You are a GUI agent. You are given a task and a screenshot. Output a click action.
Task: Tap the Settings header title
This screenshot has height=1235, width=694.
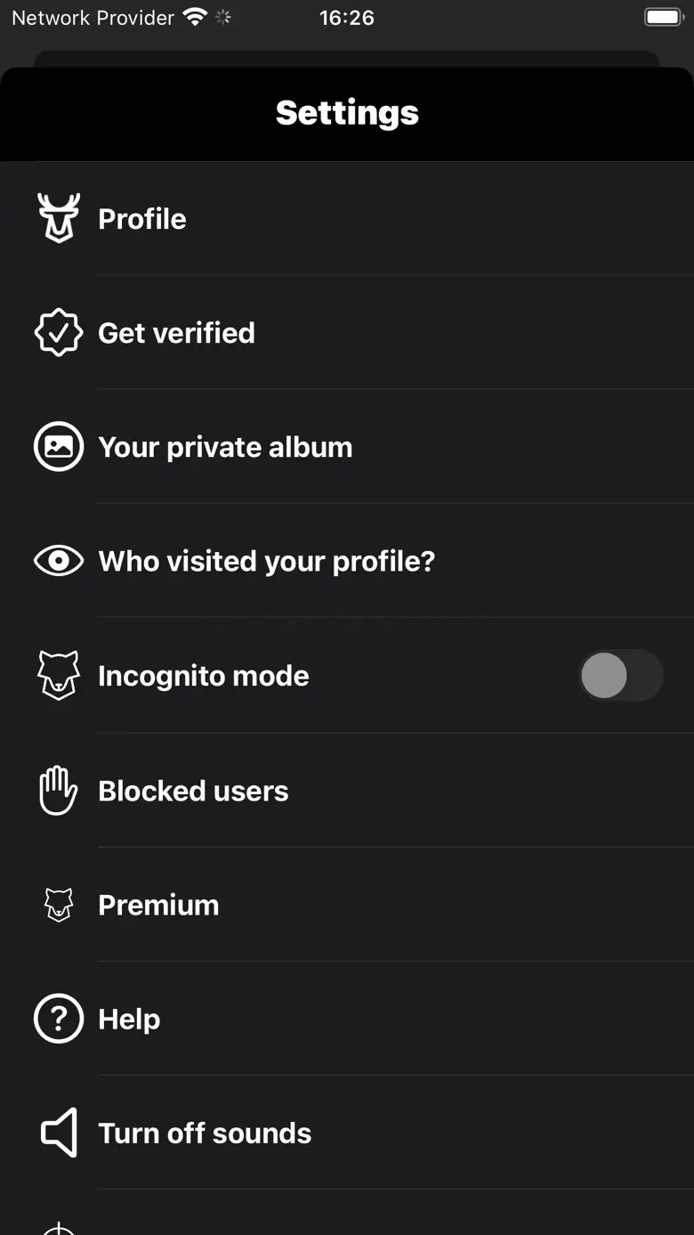[x=347, y=113]
